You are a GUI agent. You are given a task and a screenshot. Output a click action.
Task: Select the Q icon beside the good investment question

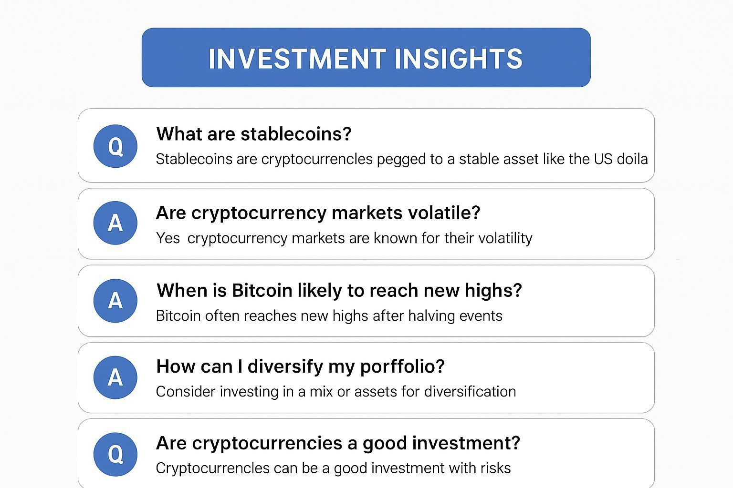(115, 454)
